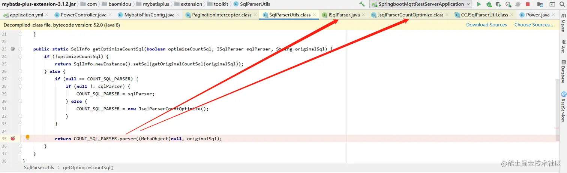Click Choose Sources... link

tap(534, 25)
